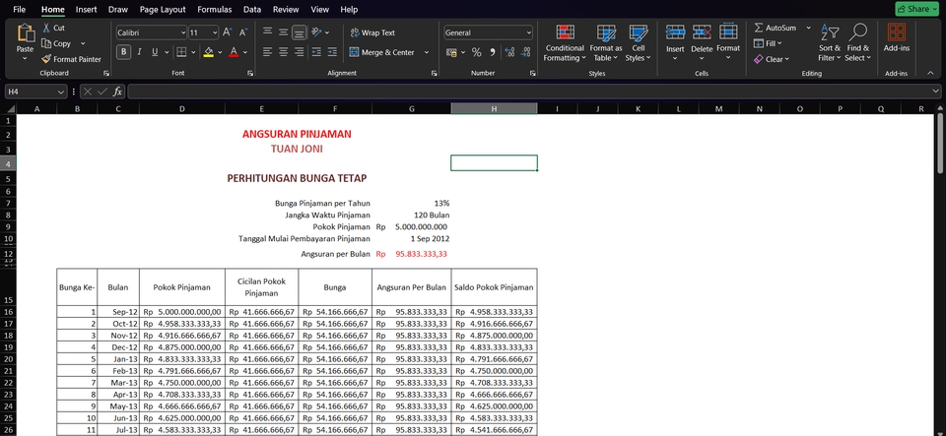Open the Font settings dialog launcher
This screenshot has width=946, height=436.
(x=250, y=73)
